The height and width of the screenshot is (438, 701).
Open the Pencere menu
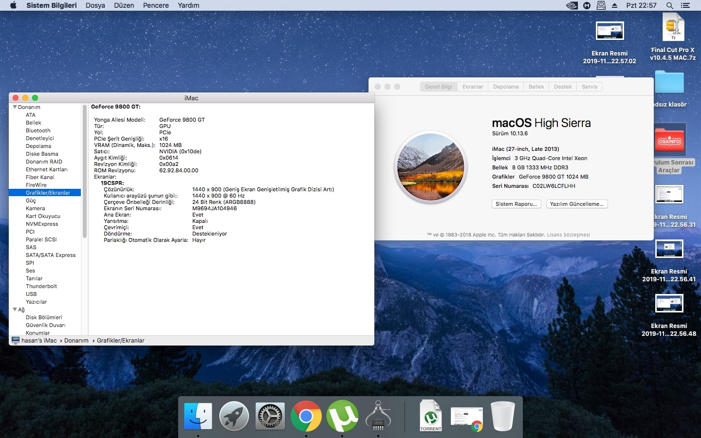point(156,5)
